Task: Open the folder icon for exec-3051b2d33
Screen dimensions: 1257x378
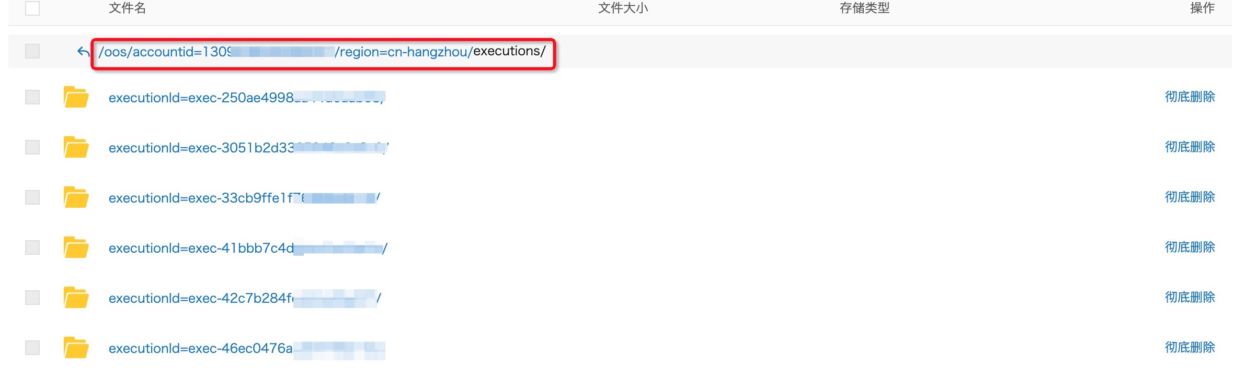Action: [x=76, y=147]
